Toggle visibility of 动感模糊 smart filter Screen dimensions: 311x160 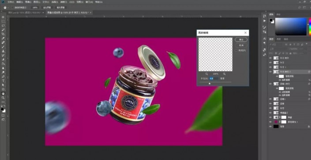click(280, 92)
